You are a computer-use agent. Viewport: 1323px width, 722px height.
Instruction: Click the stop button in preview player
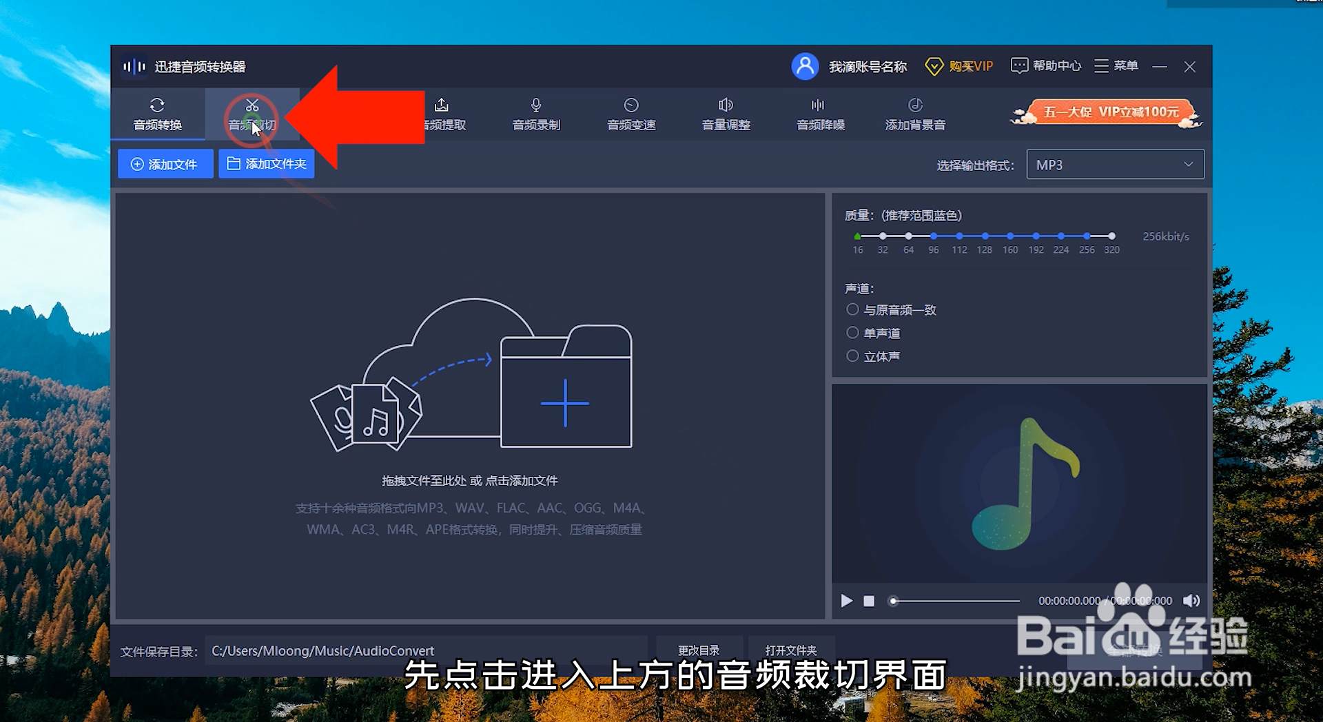(869, 601)
